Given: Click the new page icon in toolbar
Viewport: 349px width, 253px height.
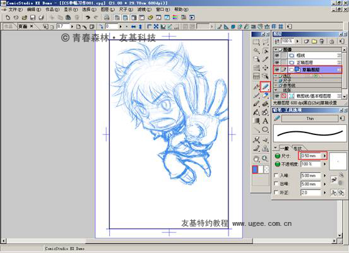Looking at the screenshot, I should pos(8,18).
